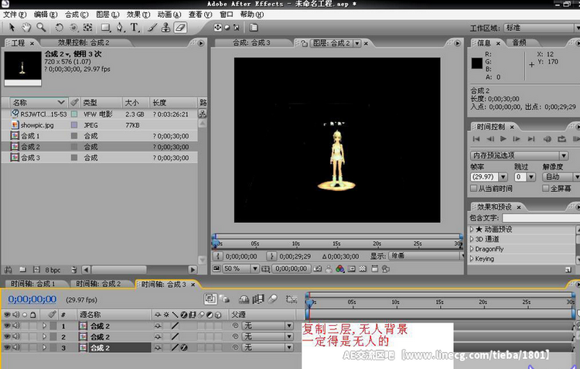Enable the 从当前时间 checkbox
580x369 pixels.
tap(473, 189)
